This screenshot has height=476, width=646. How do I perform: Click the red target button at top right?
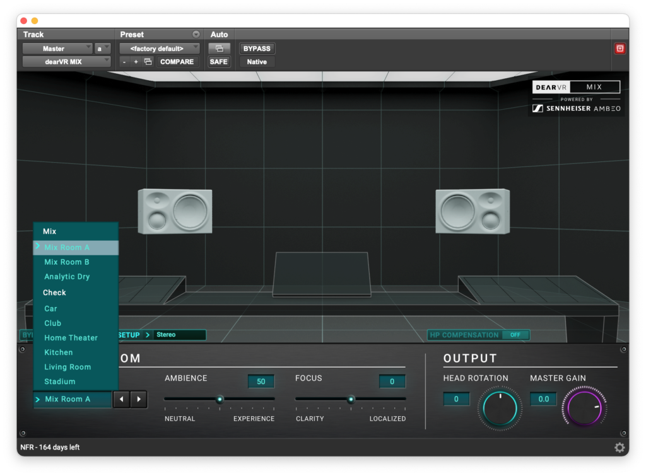pyautogui.click(x=620, y=49)
